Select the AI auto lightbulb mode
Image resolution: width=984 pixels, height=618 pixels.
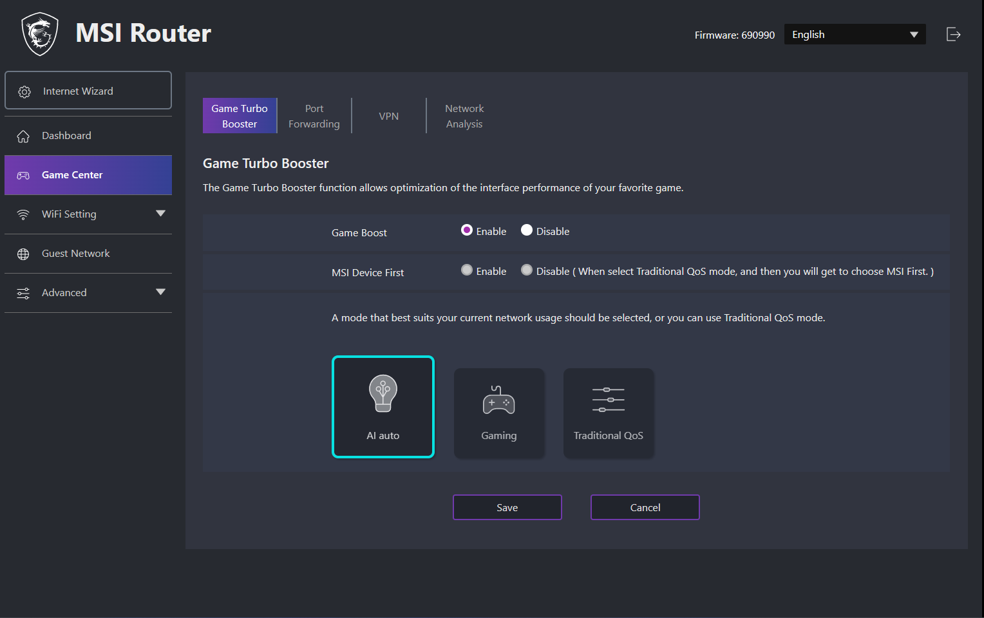(x=383, y=407)
